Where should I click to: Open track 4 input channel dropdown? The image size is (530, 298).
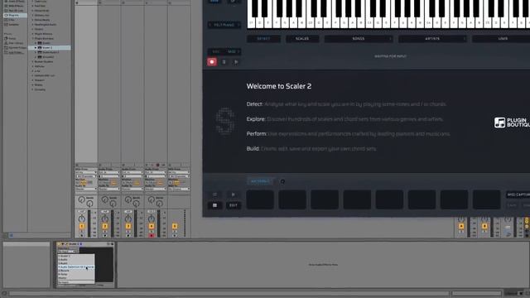click(x=156, y=176)
